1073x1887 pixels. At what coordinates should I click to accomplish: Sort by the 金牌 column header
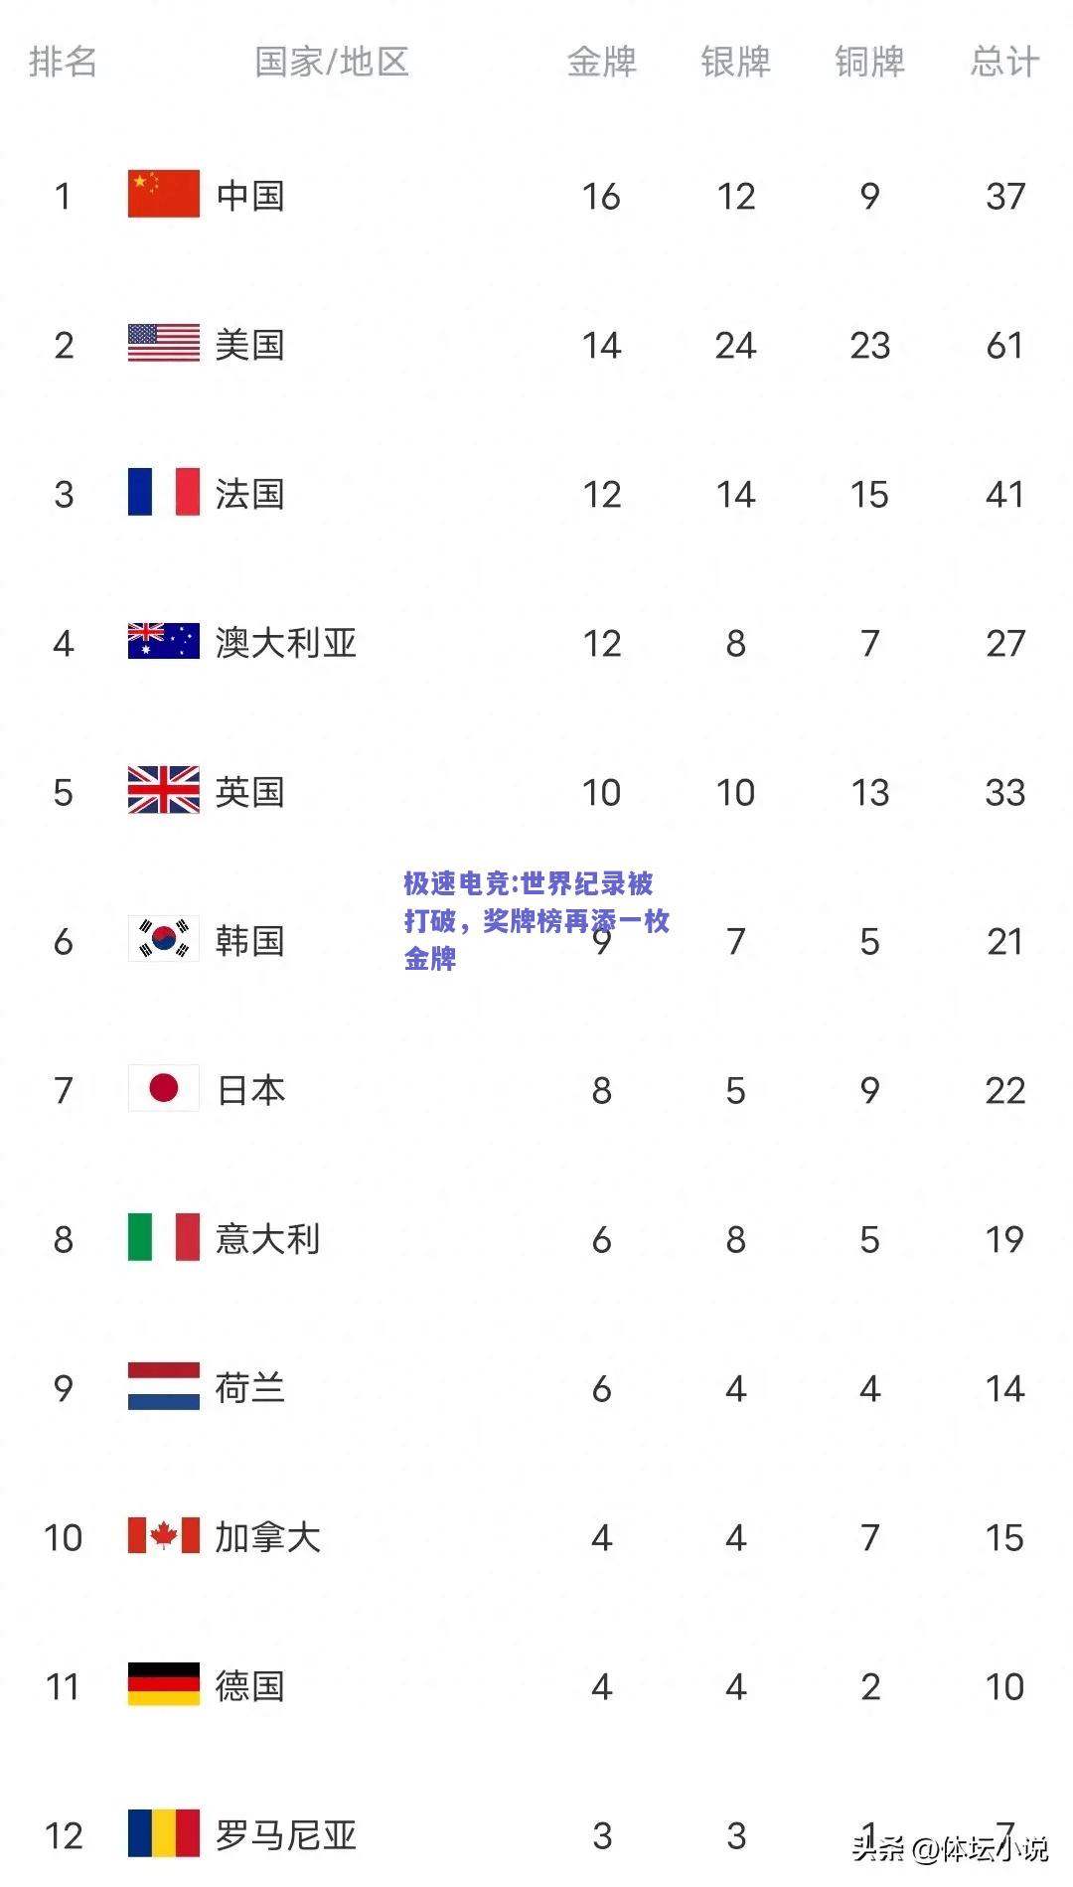601,62
